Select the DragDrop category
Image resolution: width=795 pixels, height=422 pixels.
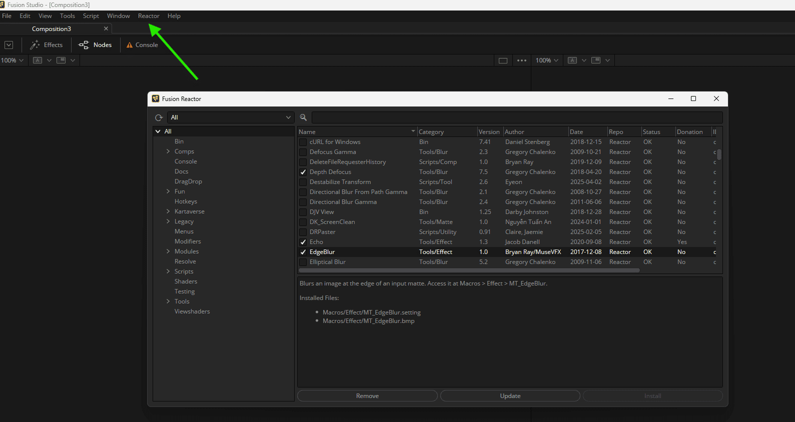coord(188,181)
